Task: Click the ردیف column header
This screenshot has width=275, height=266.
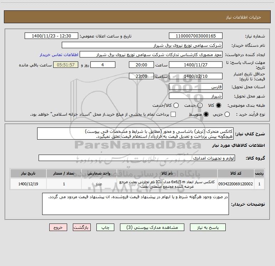Action: 259,173
